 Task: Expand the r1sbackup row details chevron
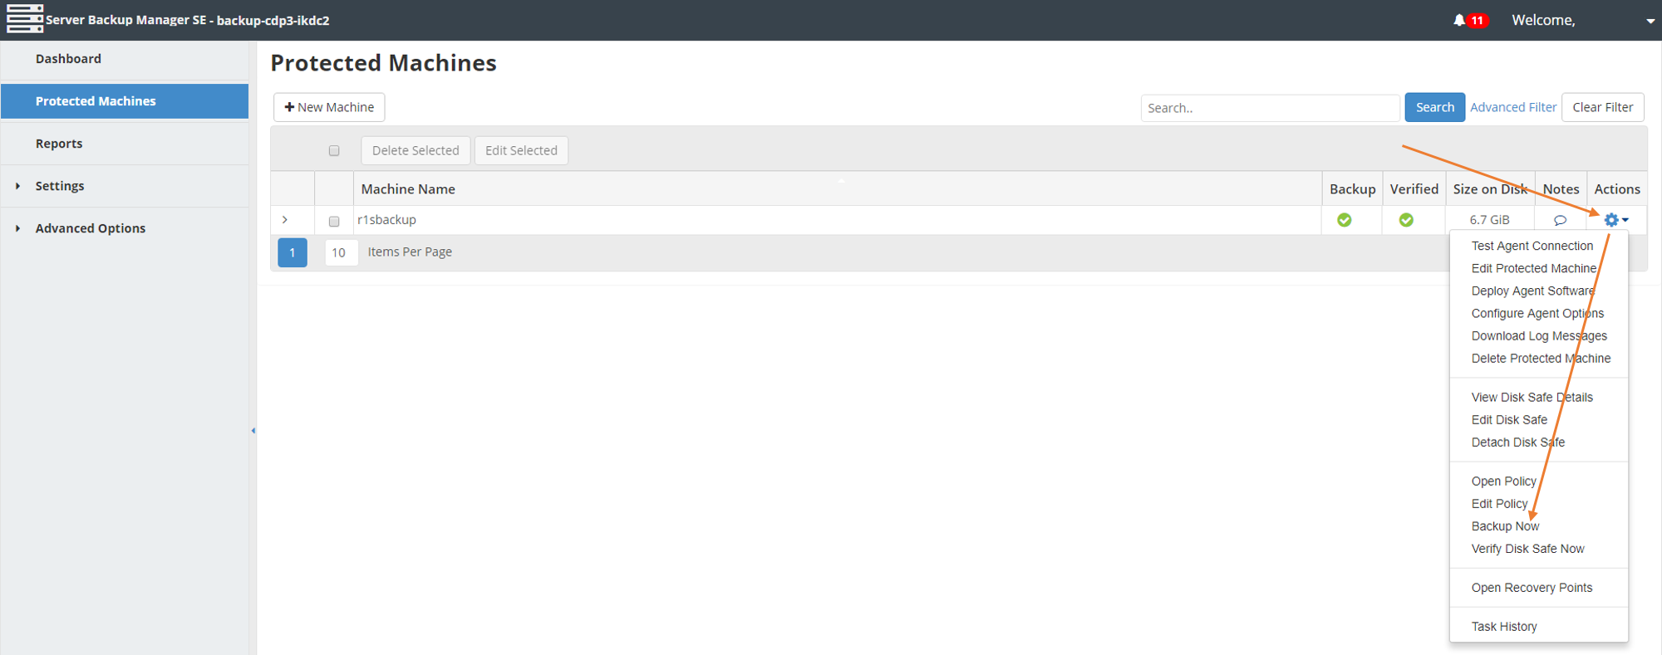[x=285, y=220]
